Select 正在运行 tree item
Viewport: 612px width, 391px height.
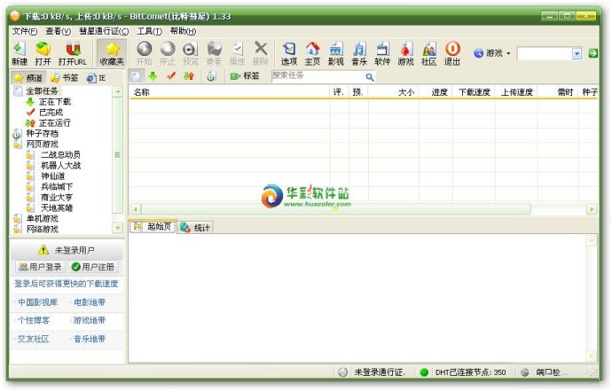tap(55, 122)
